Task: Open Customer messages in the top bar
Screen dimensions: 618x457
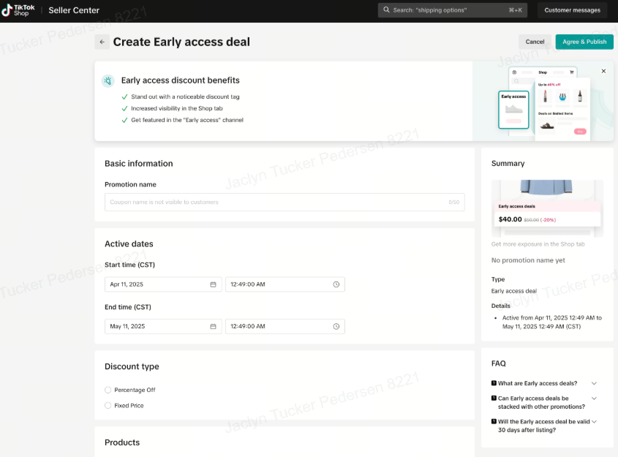Action: point(572,10)
